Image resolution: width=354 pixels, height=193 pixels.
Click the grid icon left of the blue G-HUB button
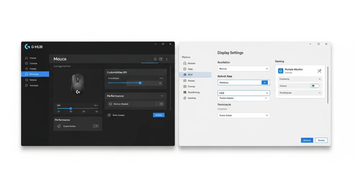109,115
